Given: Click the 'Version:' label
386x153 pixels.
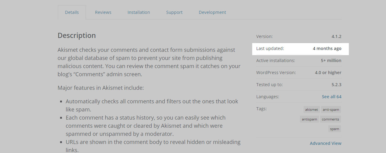Looking at the screenshot, I should click(264, 36).
